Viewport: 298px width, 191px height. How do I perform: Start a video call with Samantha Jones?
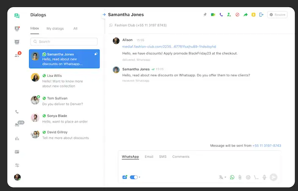[213, 15]
